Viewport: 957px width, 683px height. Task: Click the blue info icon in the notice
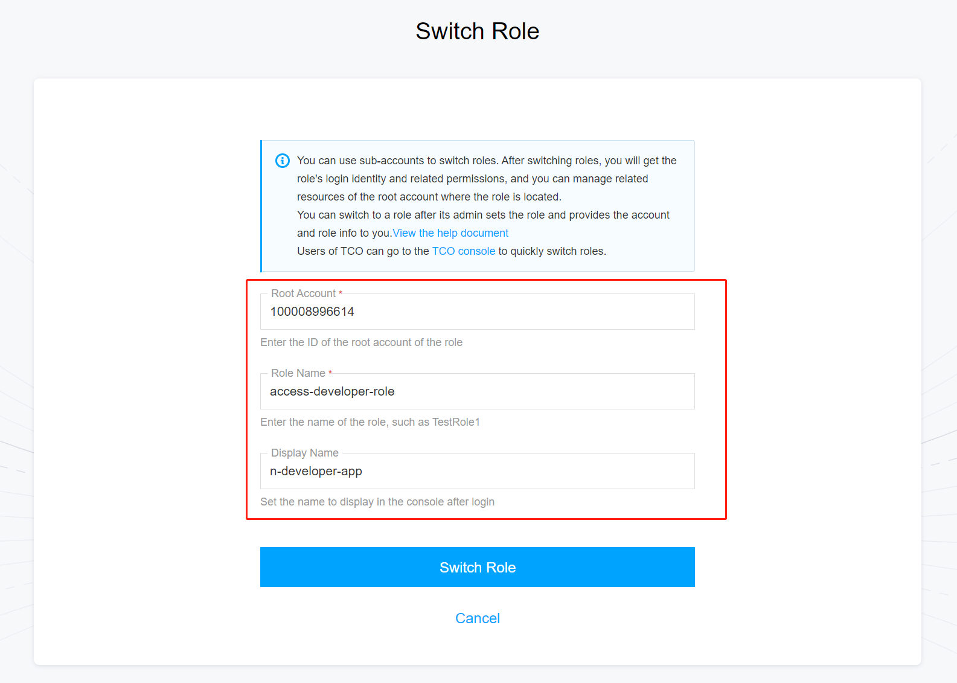(282, 161)
